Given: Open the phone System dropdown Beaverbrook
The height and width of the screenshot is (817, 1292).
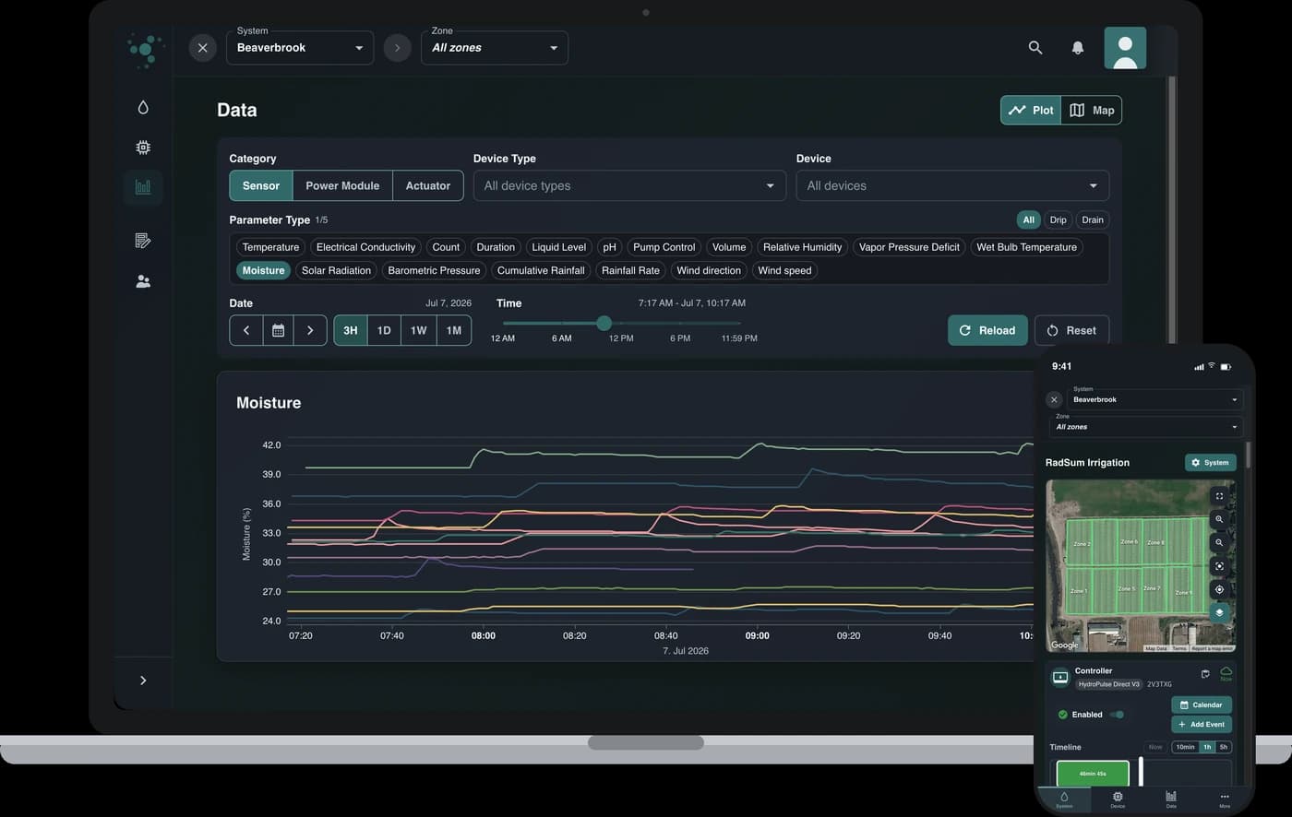Looking at the screenshot, I should pyautogui.click(x=1155, y=399).
